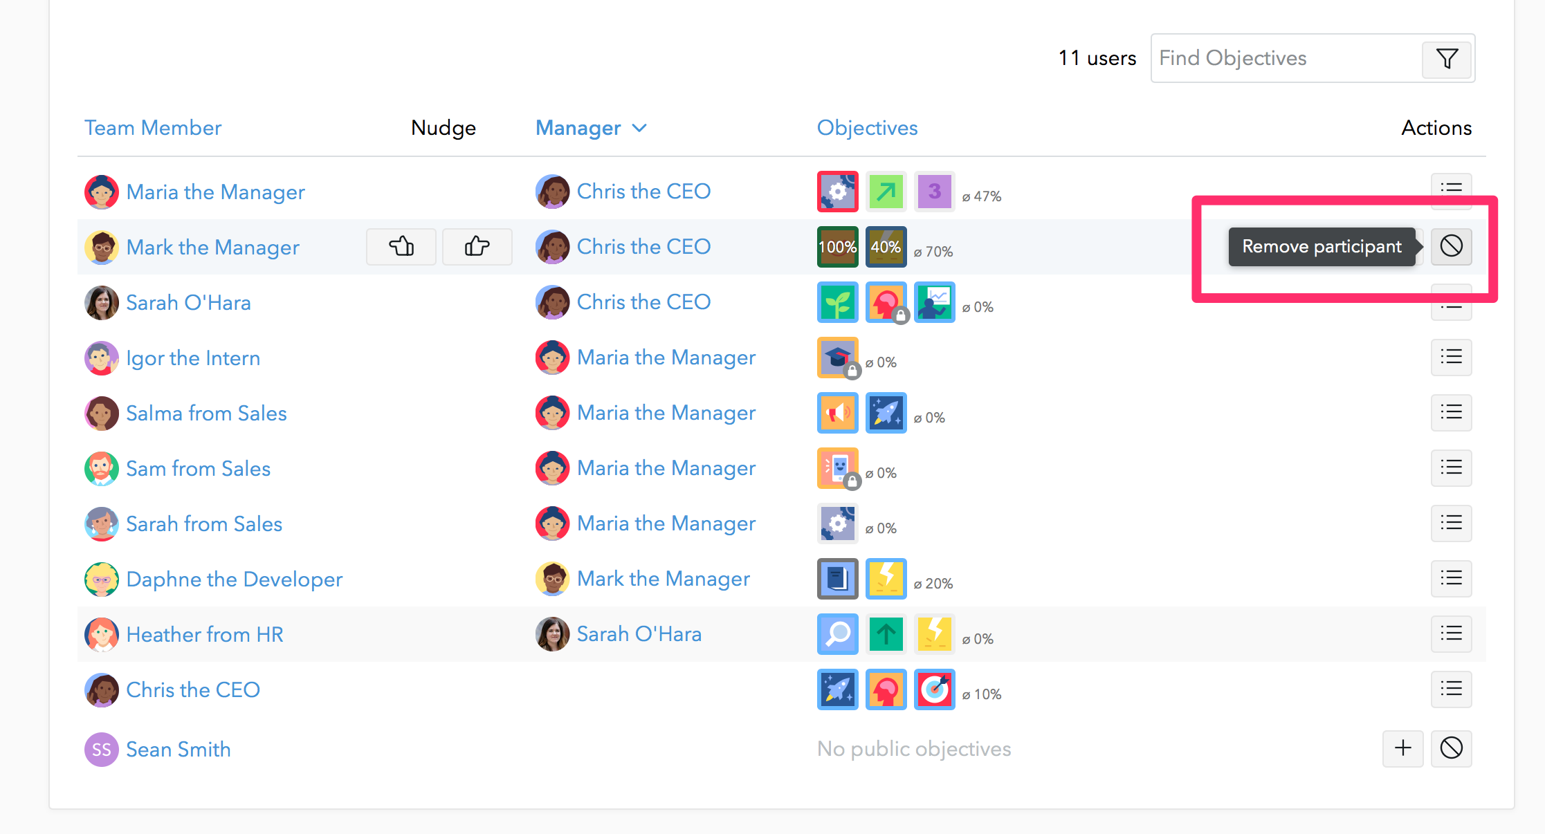Open actions list menu for Igor the Intern

(x=1451, y=357)
